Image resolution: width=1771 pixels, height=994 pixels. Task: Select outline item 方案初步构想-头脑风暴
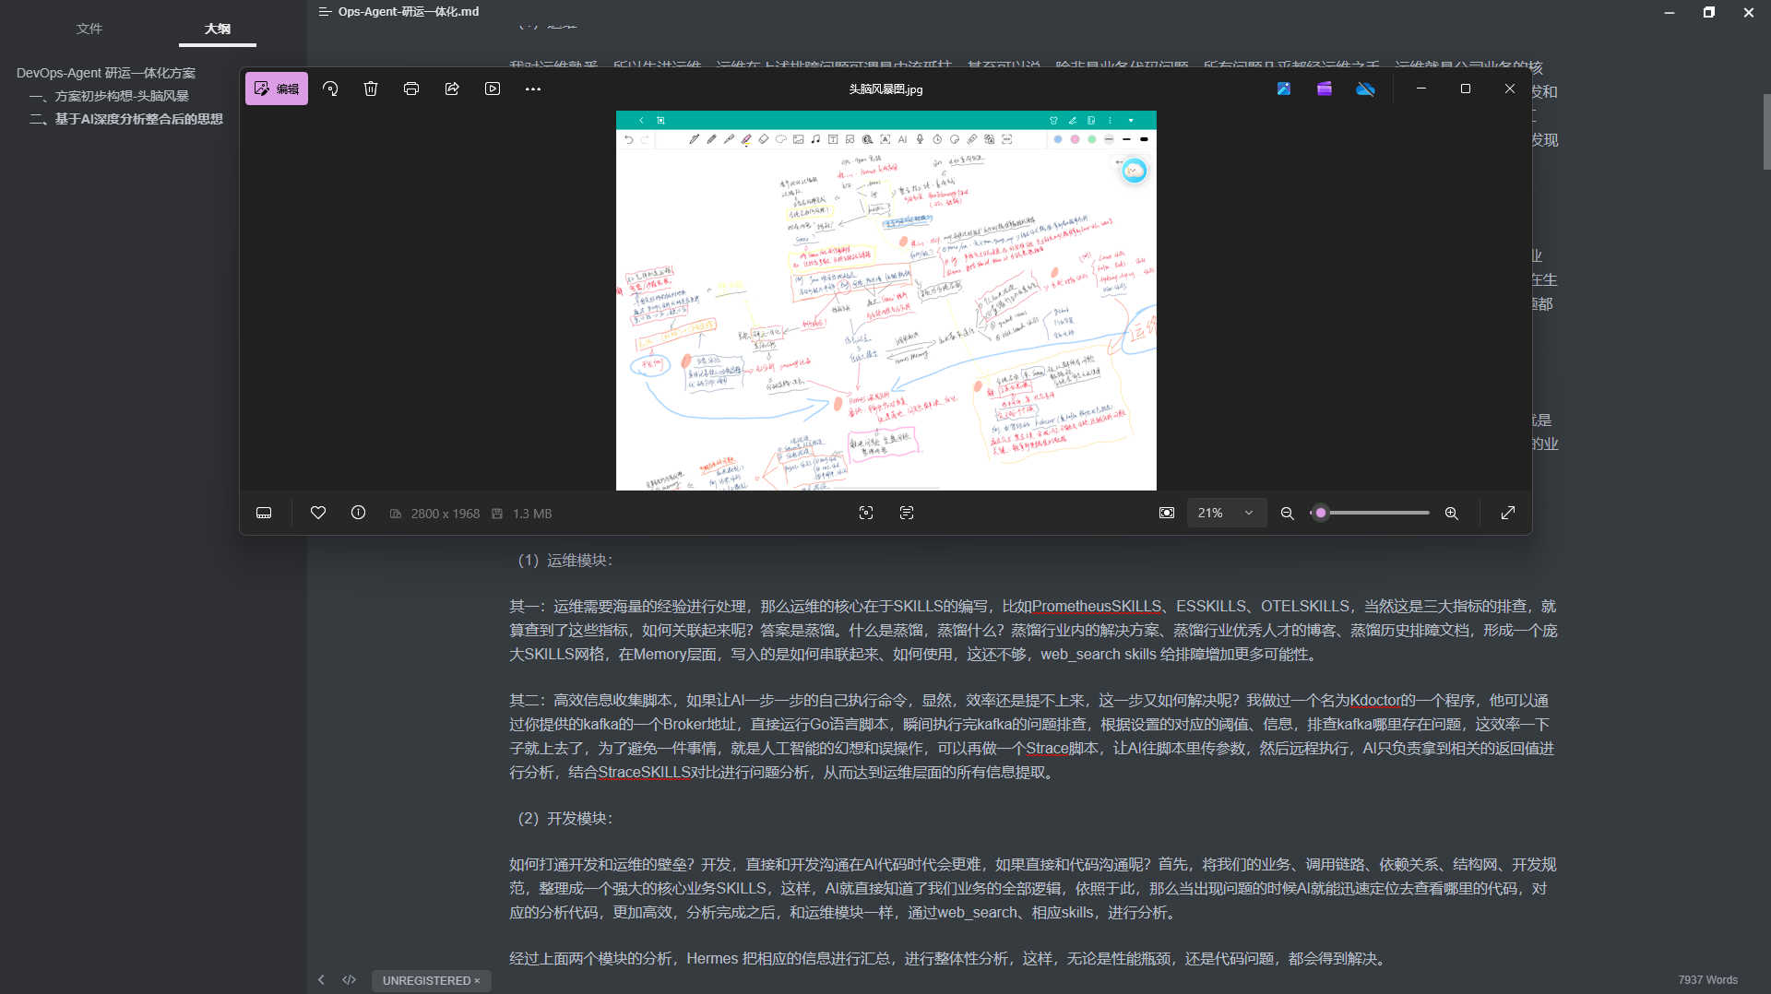pyautogui.click(x=122, y=96)
